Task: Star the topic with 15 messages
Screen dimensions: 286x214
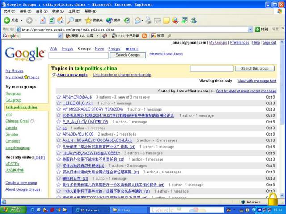Action: 59,140
